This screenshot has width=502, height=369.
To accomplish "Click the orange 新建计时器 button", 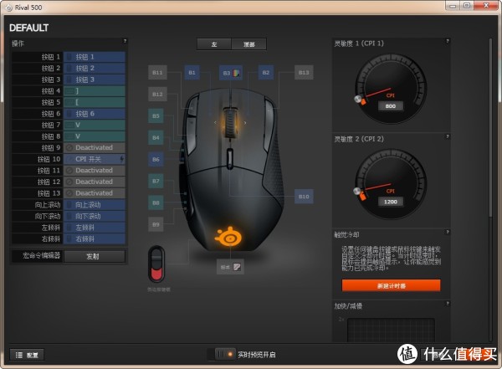I will tap(391, 285).
